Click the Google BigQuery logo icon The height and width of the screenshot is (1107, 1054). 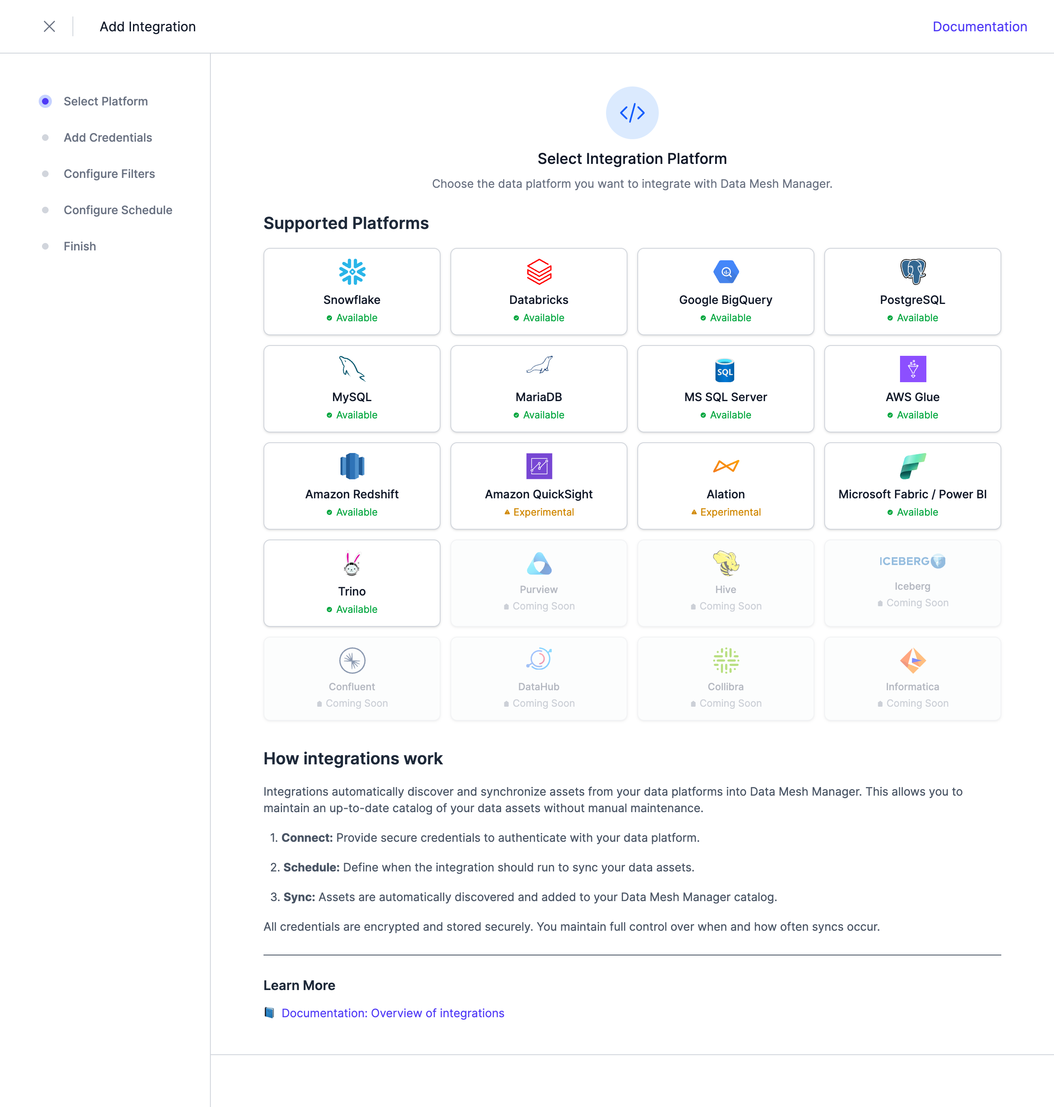point(726,272)
